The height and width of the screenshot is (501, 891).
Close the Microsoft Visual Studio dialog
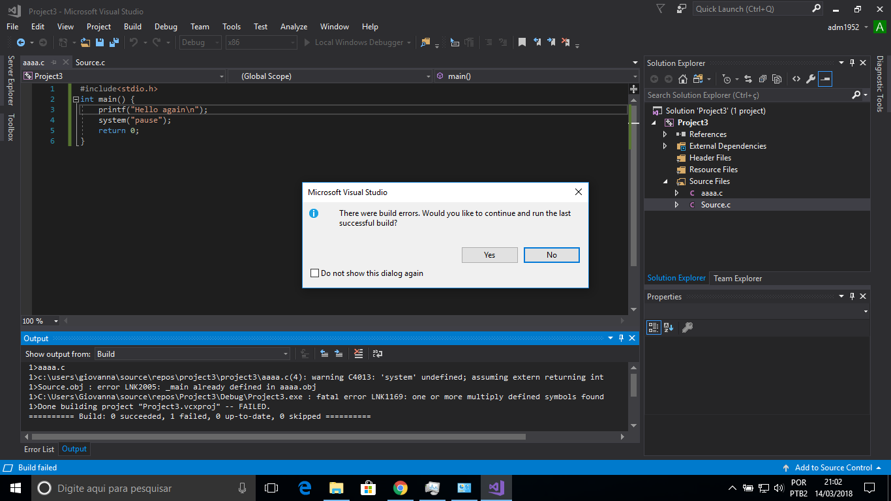[x=578, y=192]
